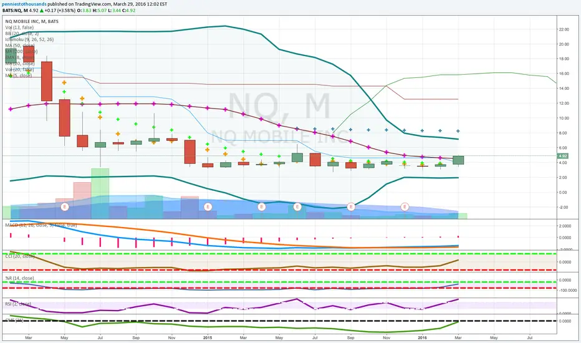Open the penniestothousands author profile link
The width and height of the screenshot is (581, 343).
24,4
